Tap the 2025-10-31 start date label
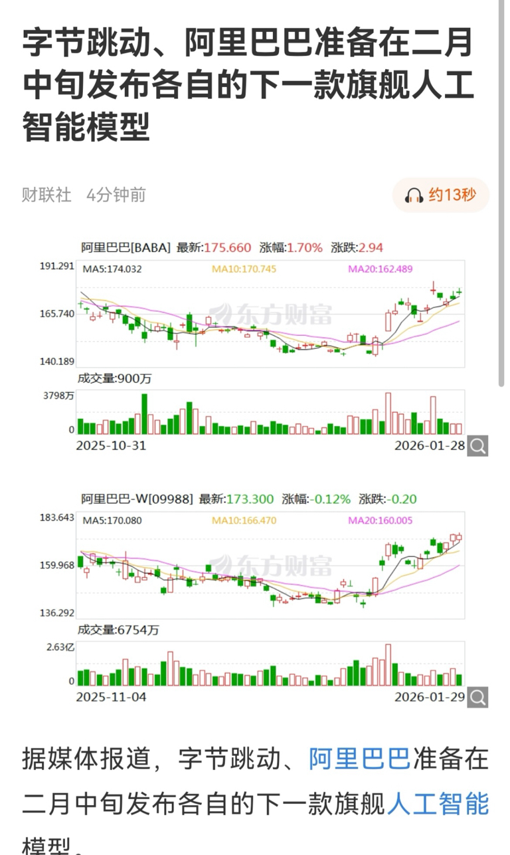This screenshot has height=855, width=510. point(111,445)
